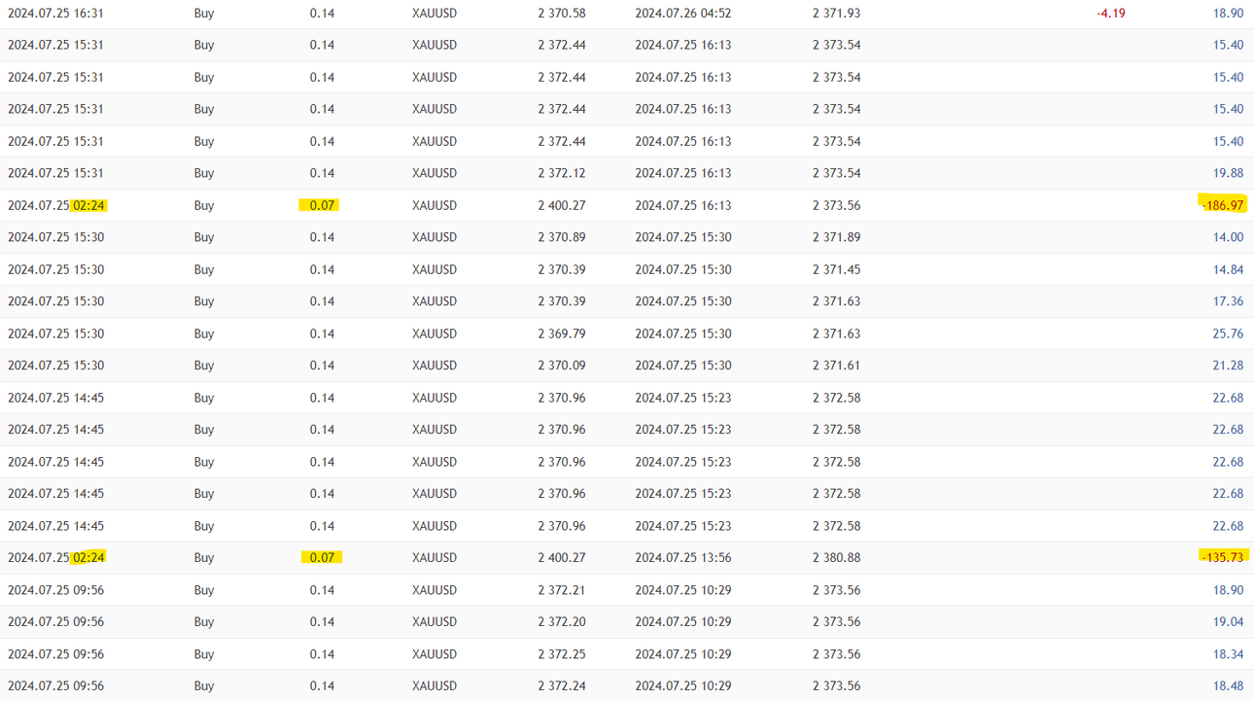Select the red -4.19 swap value
This screenshot has width=1254, height=701.
pyautogui.click(x=1111, y=14)
